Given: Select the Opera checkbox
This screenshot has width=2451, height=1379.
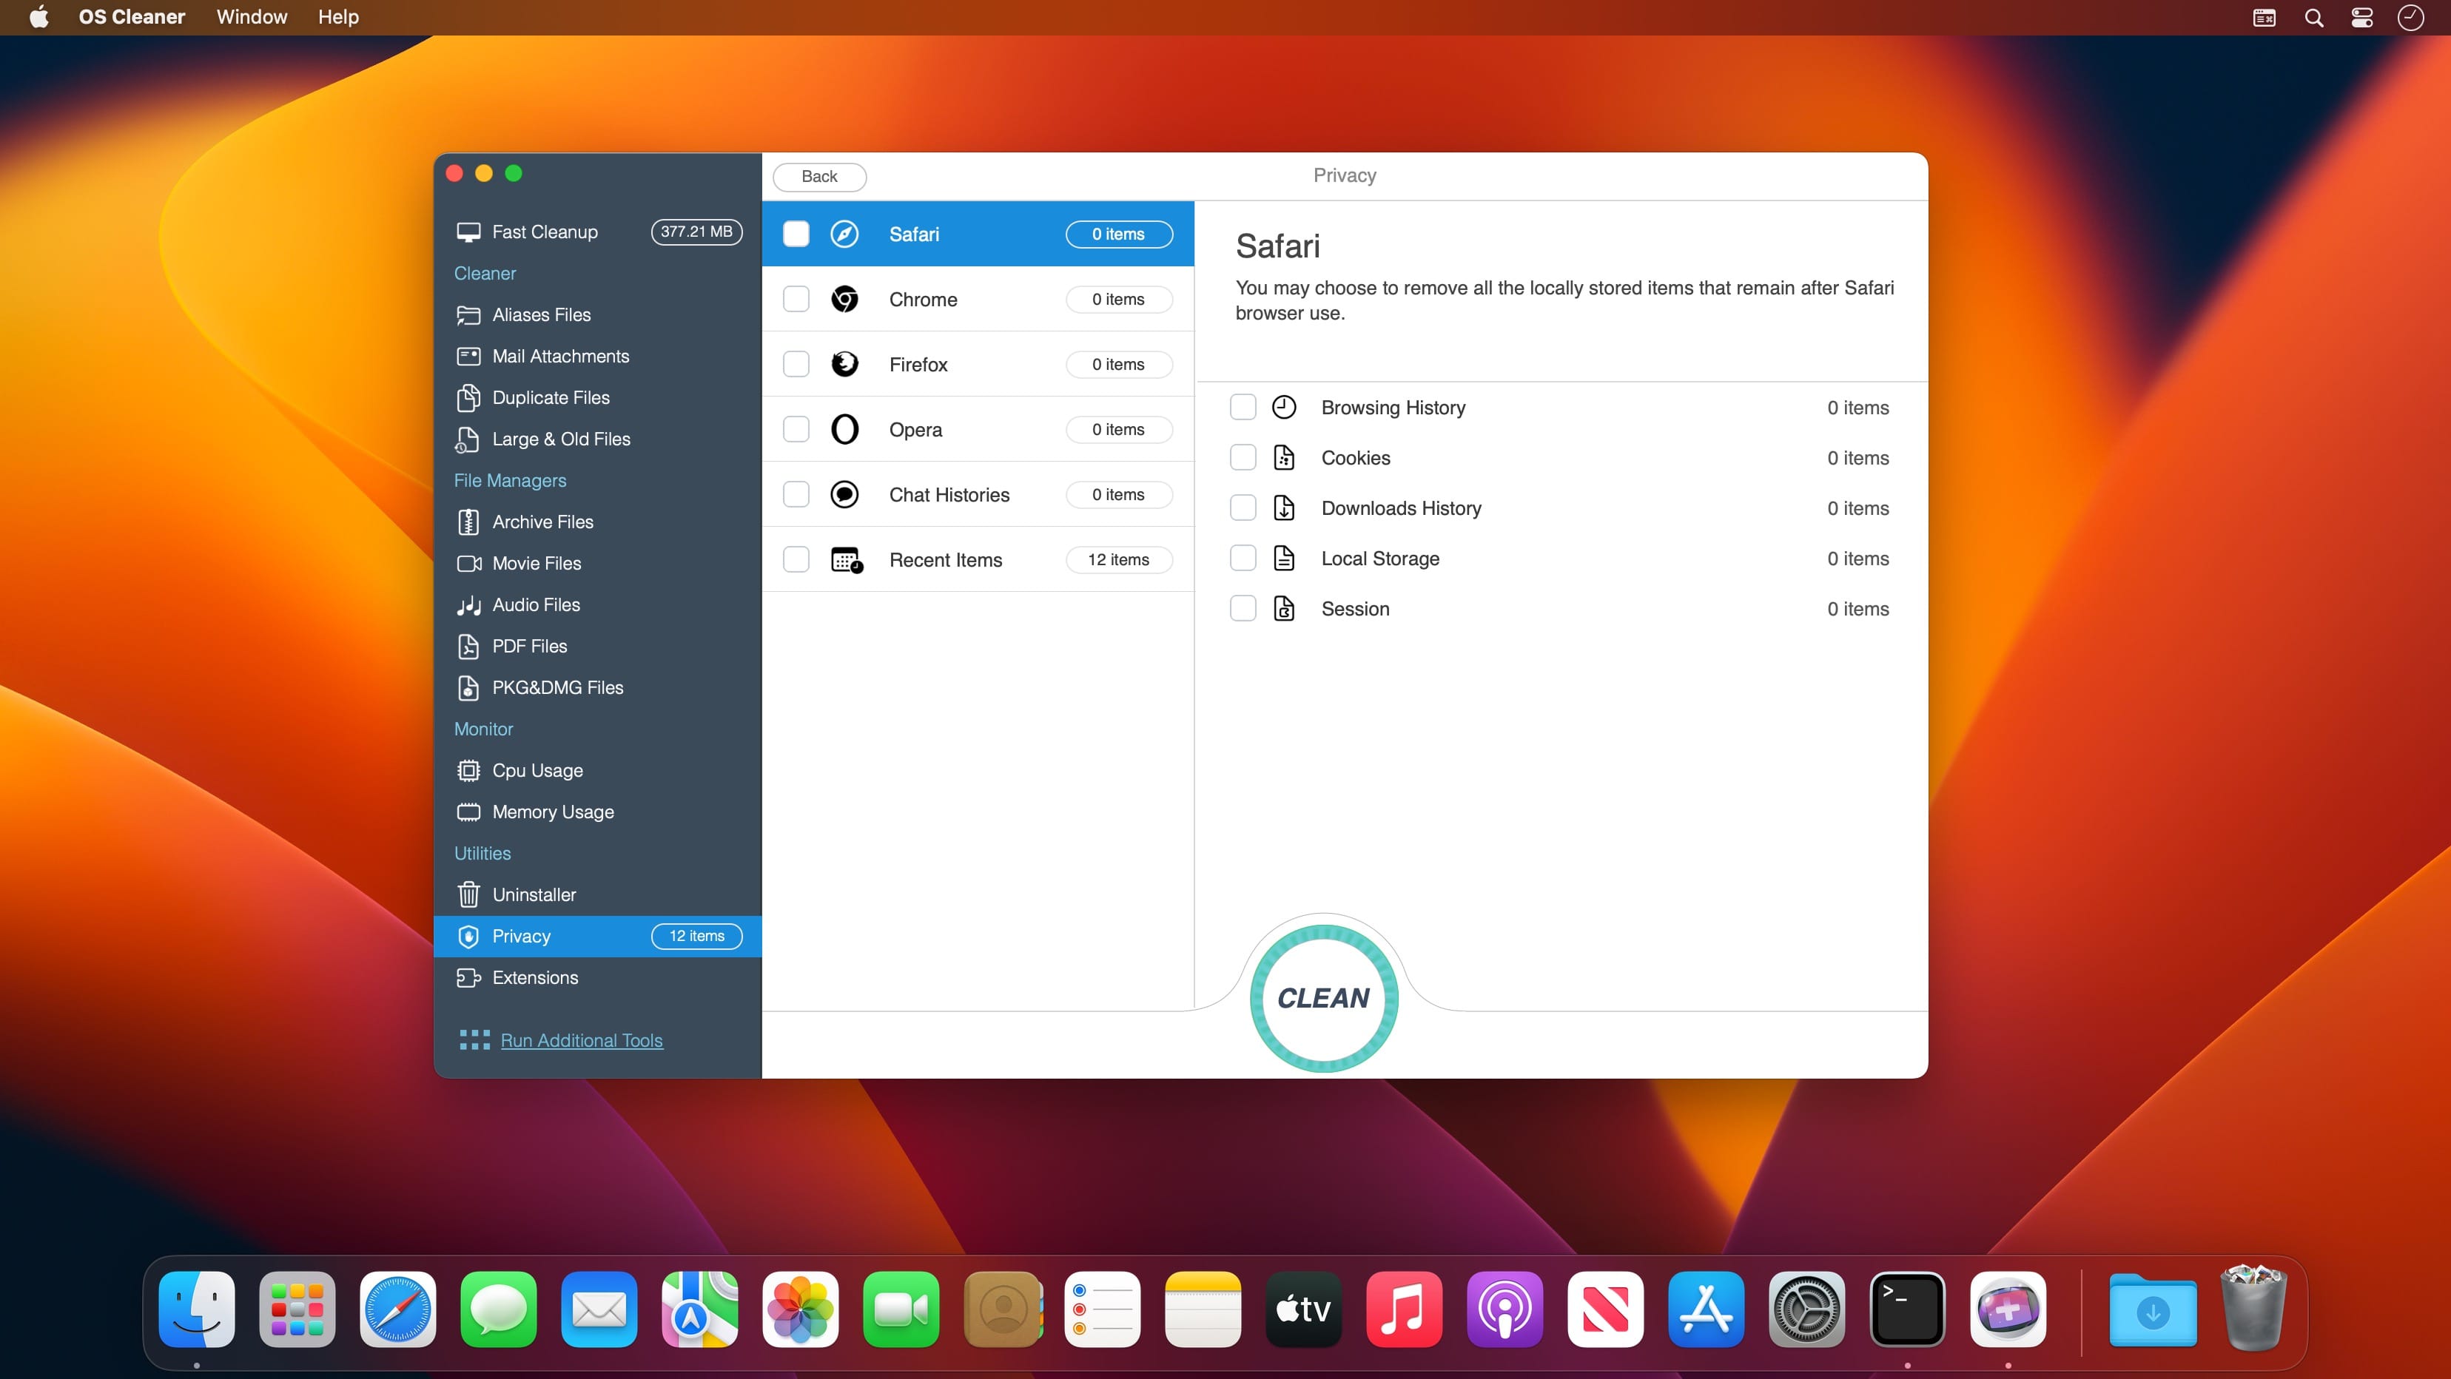Looking at the screenshot, I should 796,430.
